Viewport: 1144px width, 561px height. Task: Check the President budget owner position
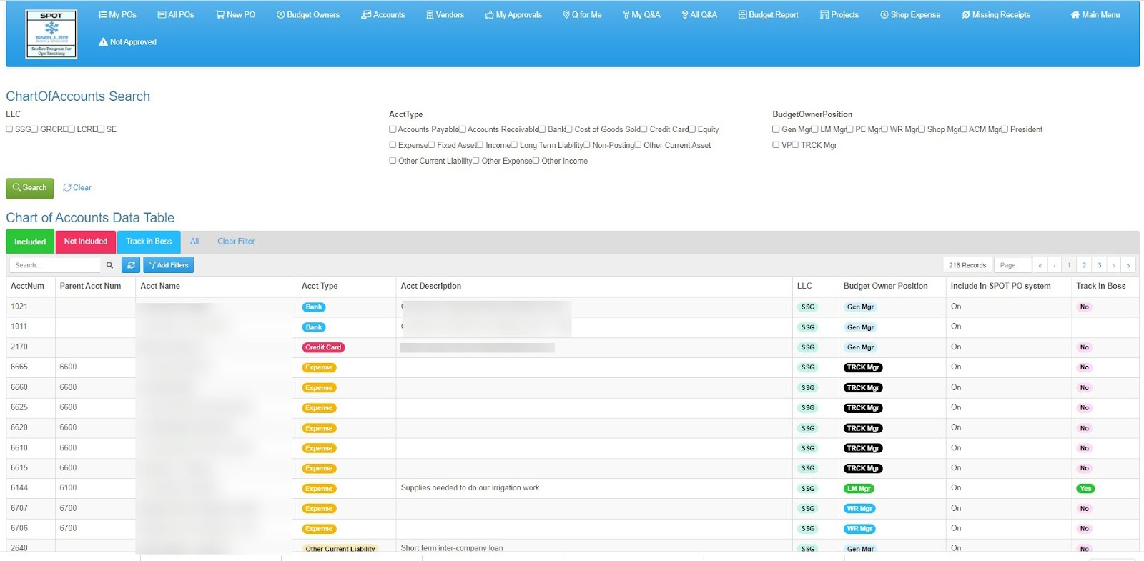[x=1005, y=129]
